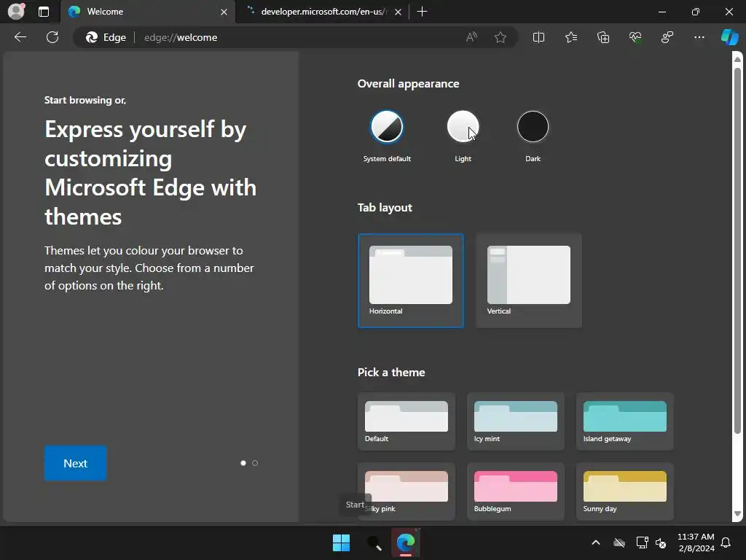Screen dimensions: 746x560
Task: Open the Collections icon
Action: (x=603, y=37)
